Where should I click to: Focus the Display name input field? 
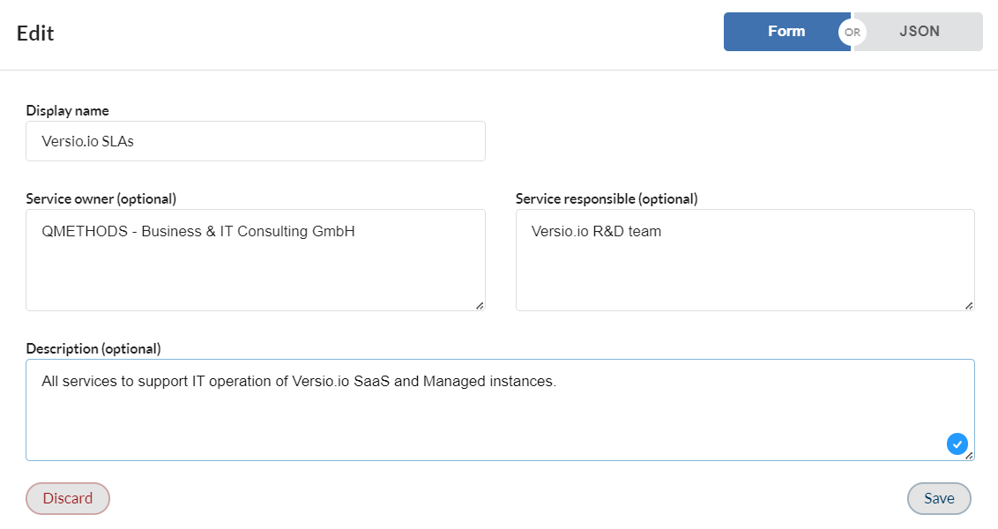255,141
